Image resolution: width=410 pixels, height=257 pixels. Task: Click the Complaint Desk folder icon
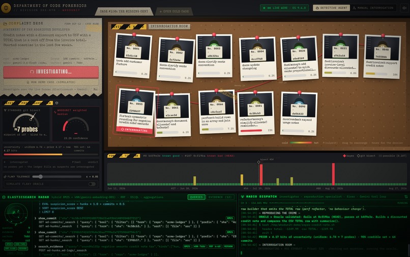coord(5,23)
